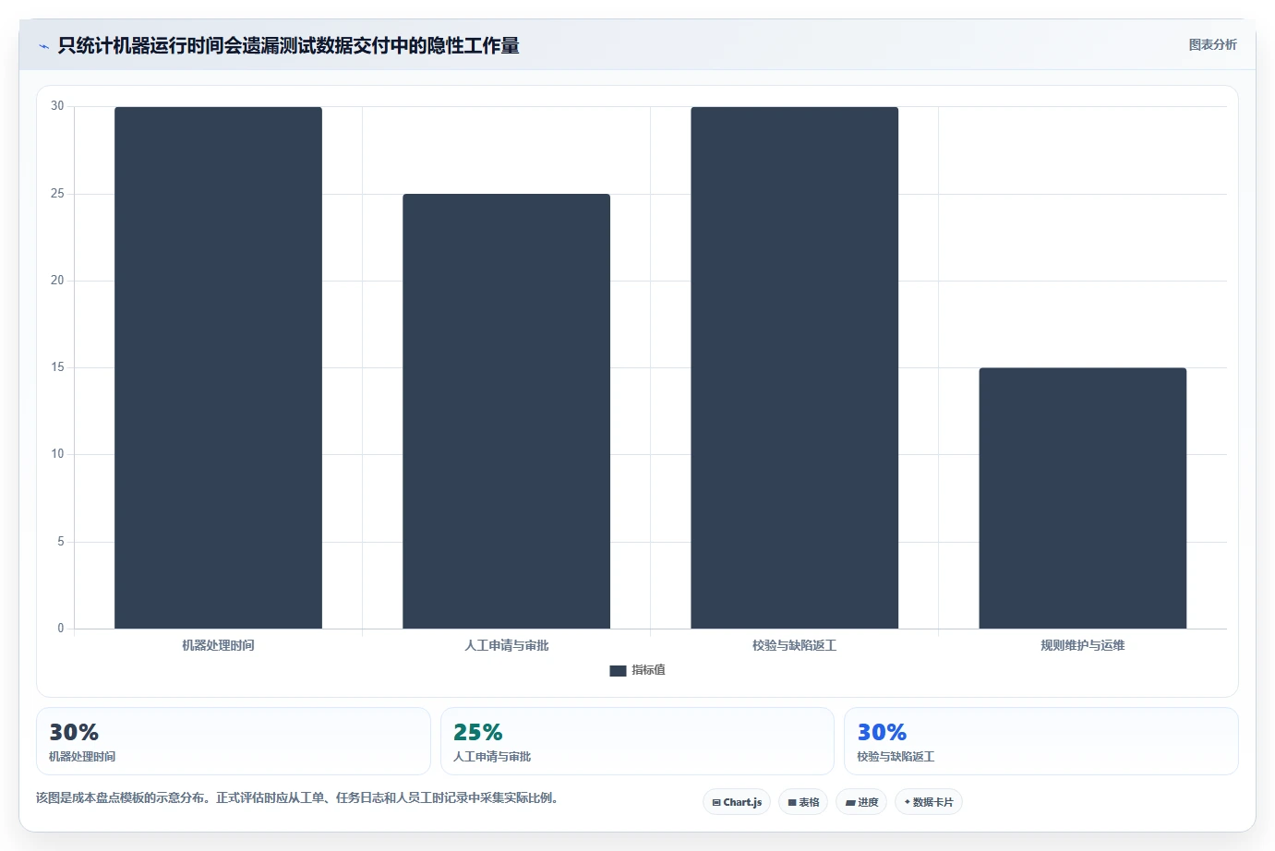Click the y-axis value 25

click(x=57, y=194)
